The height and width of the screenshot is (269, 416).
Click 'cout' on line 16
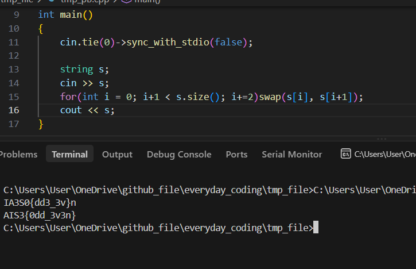coord(71,110)
